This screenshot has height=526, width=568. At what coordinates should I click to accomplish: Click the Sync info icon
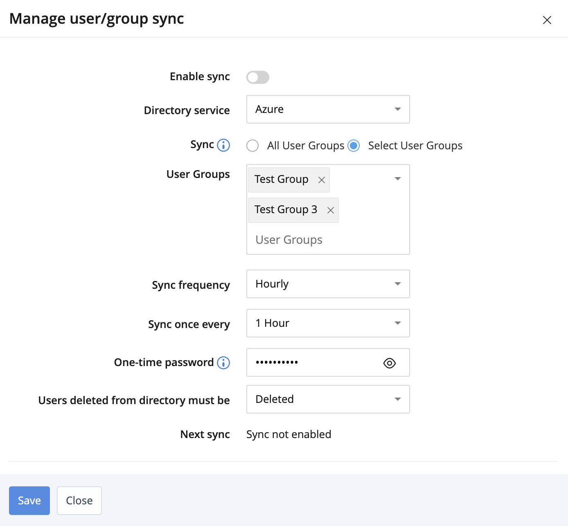pos(223,145)
